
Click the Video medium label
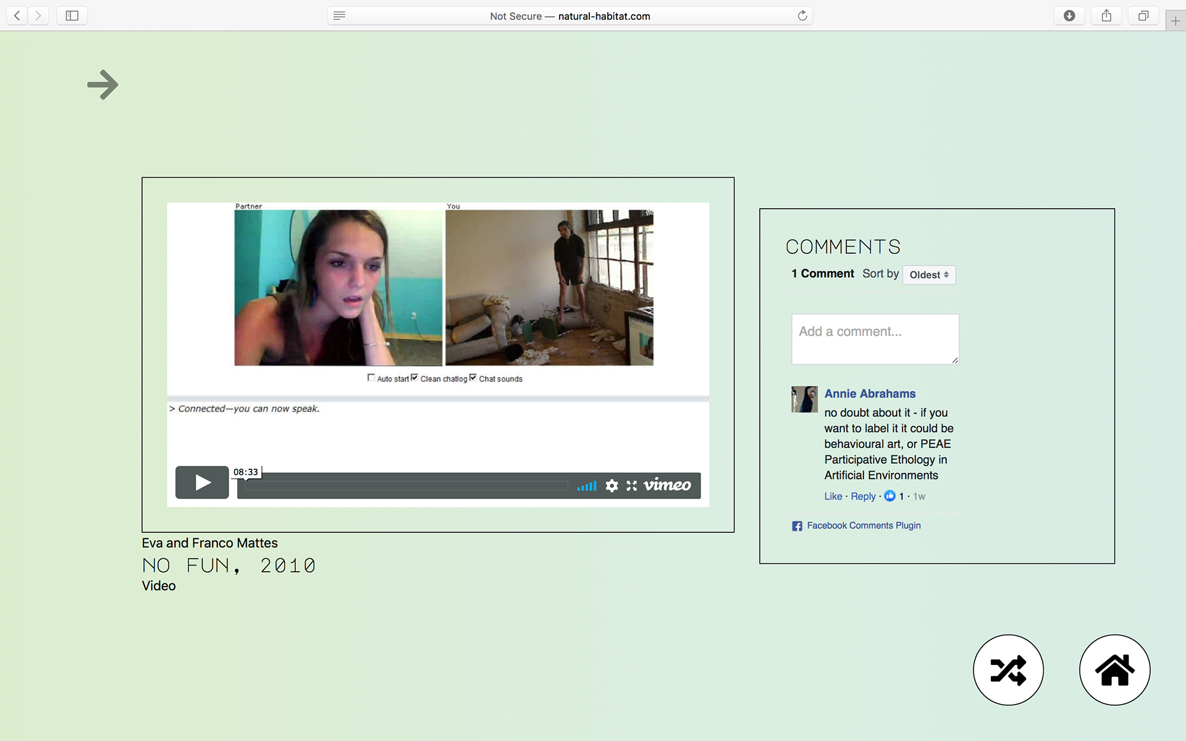tap(159, 586)
